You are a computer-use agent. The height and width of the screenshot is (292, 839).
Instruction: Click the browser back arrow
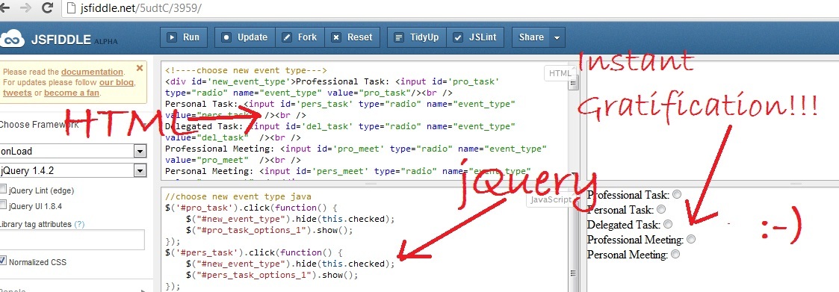pos(4,7)
